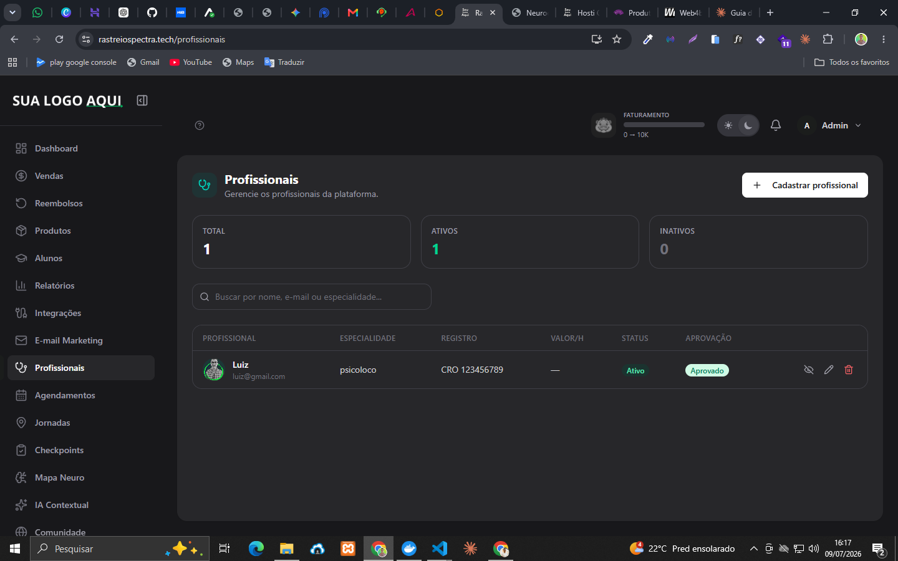Open the browser tab search chevron
898x561 pixels.
(x=12, y=12)
